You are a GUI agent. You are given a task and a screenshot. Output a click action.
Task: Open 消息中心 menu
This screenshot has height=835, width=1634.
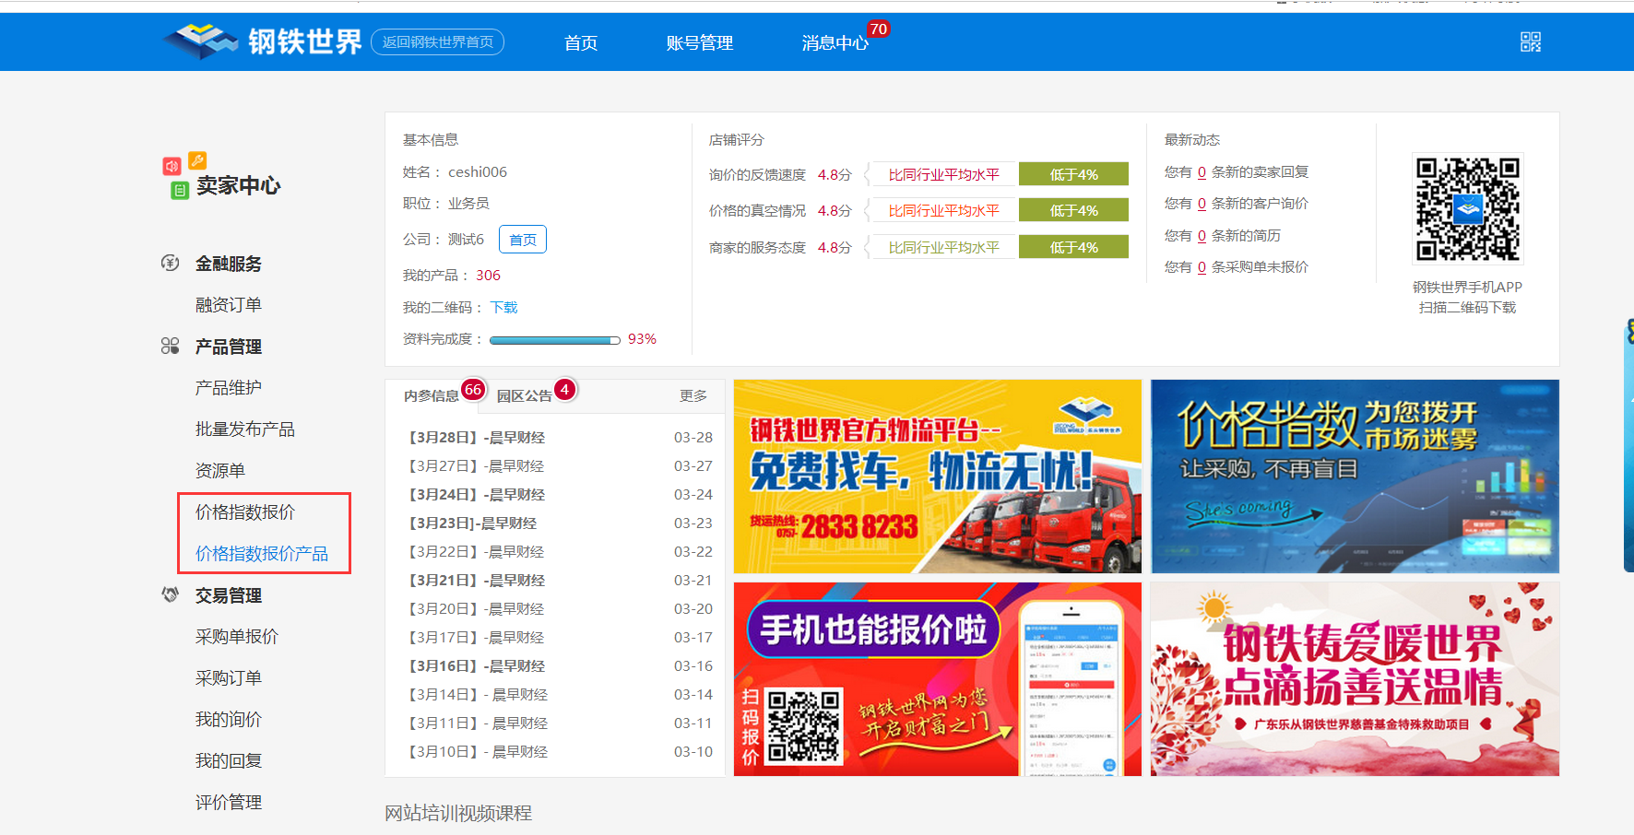835,42
